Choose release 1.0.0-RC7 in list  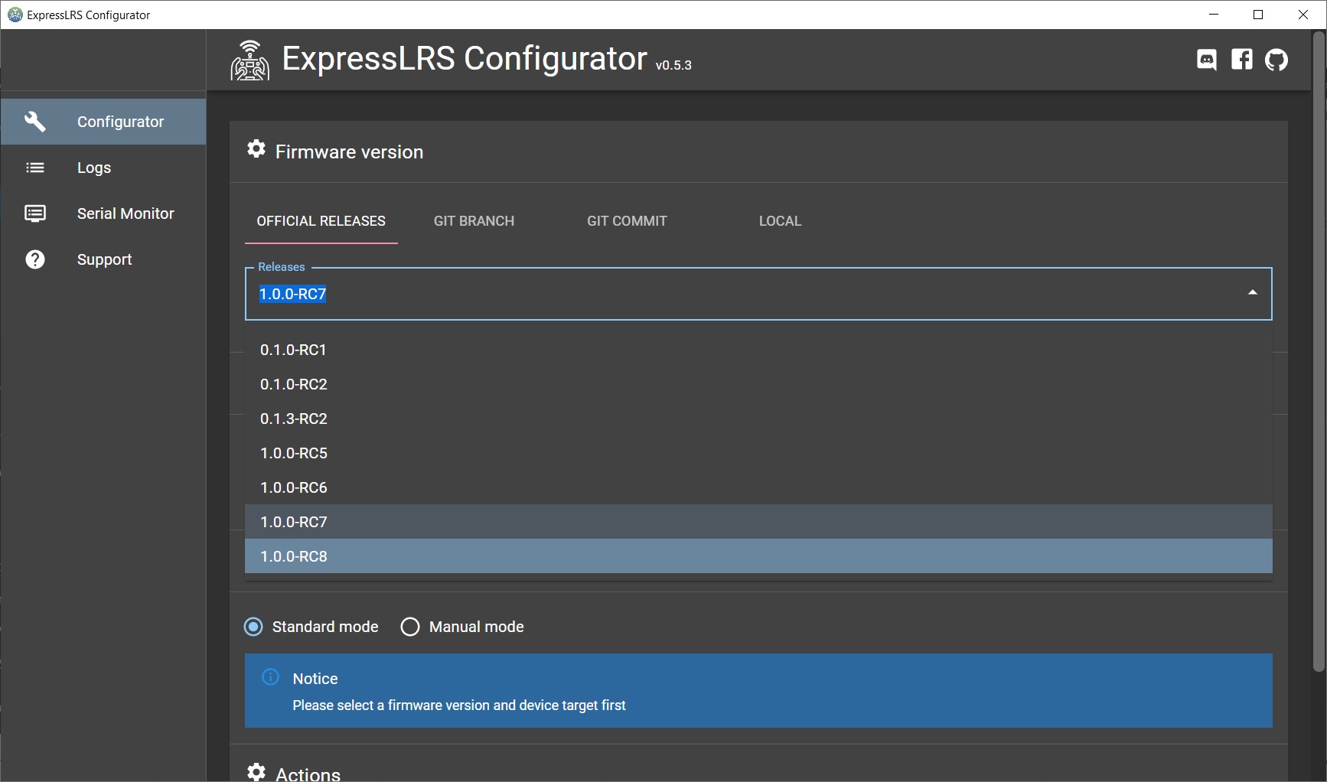tap(758, 522)
